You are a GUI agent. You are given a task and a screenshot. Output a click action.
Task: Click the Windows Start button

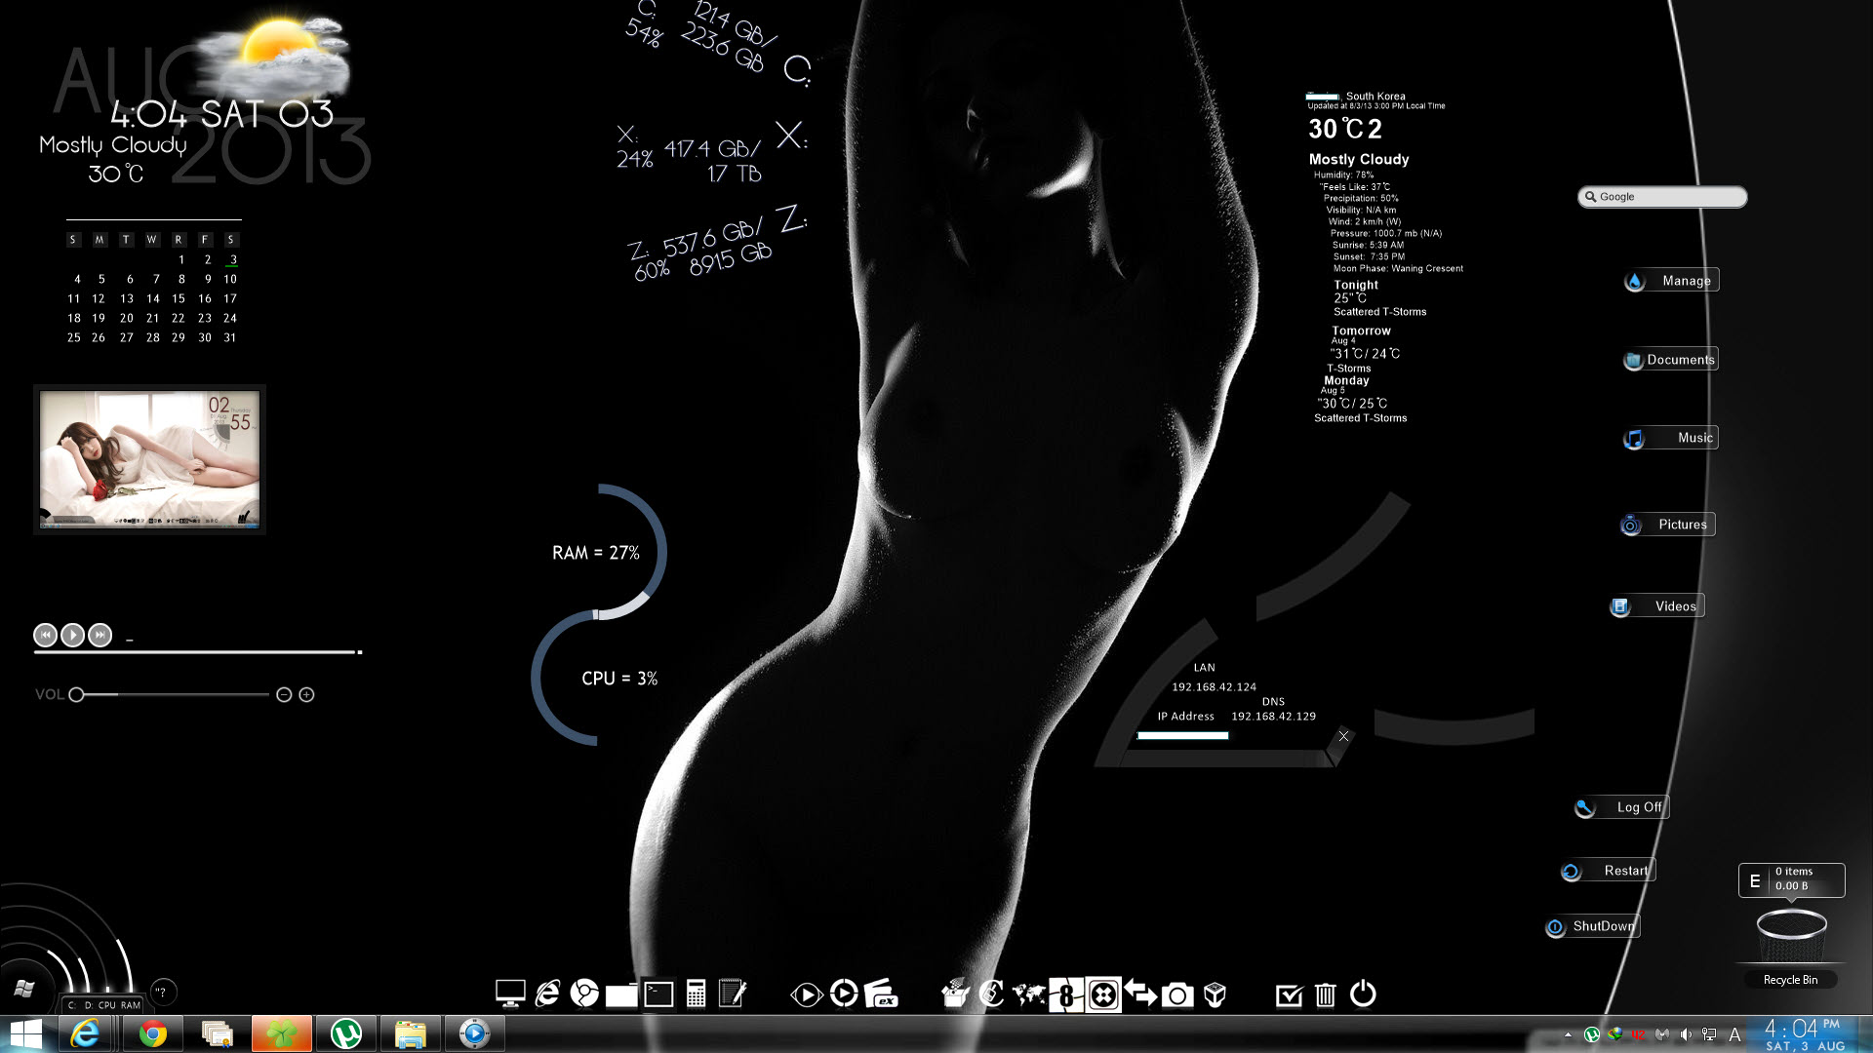[25, 1033]
